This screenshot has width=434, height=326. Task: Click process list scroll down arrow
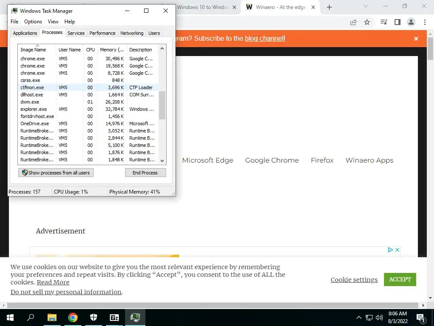coord(162,160)
